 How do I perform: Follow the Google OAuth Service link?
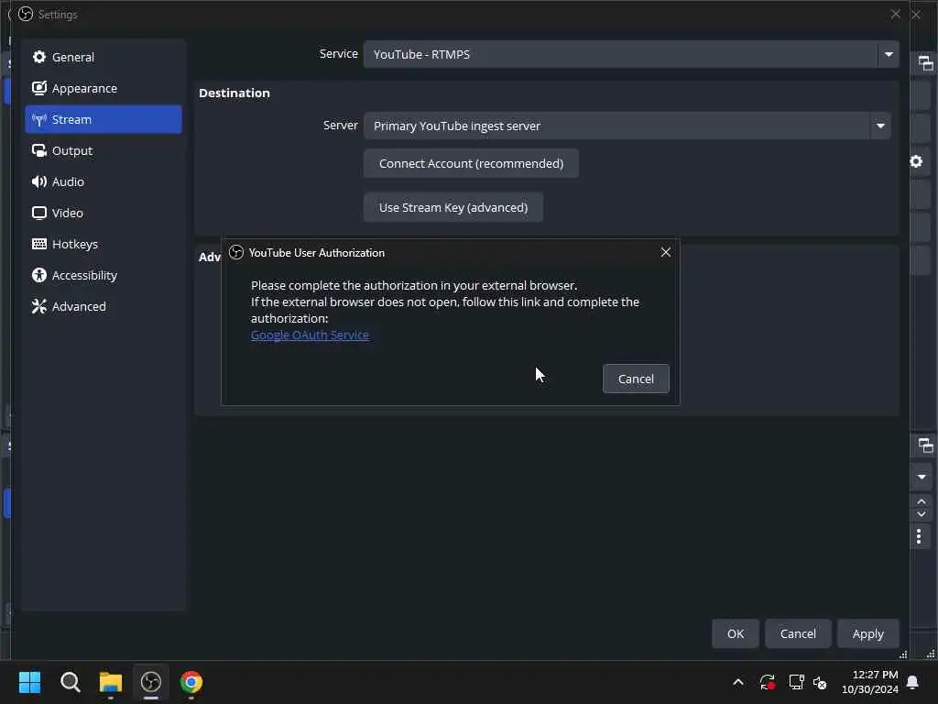tap(310, 335)
